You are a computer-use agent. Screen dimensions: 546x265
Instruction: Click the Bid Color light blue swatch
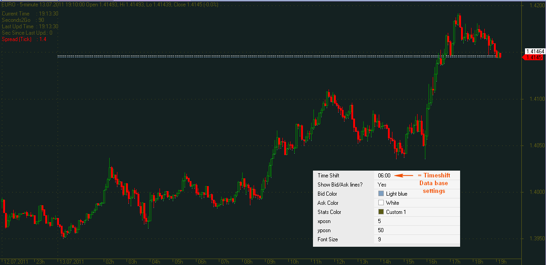381,194
